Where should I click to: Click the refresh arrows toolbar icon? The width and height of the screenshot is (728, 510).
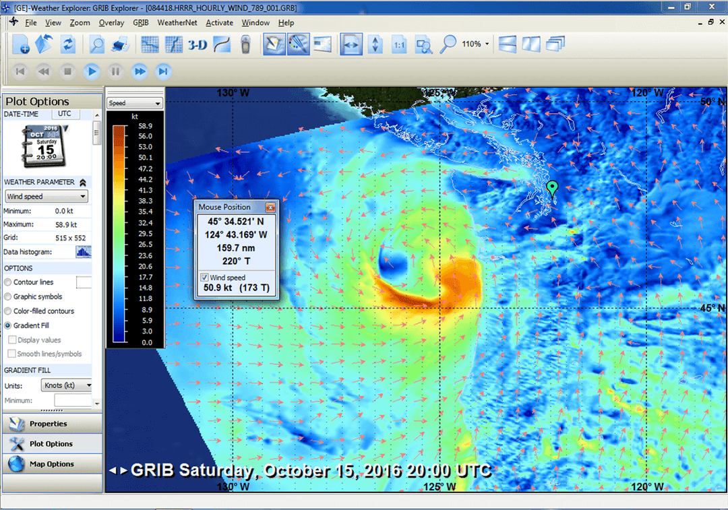click(x=67, y=45)
